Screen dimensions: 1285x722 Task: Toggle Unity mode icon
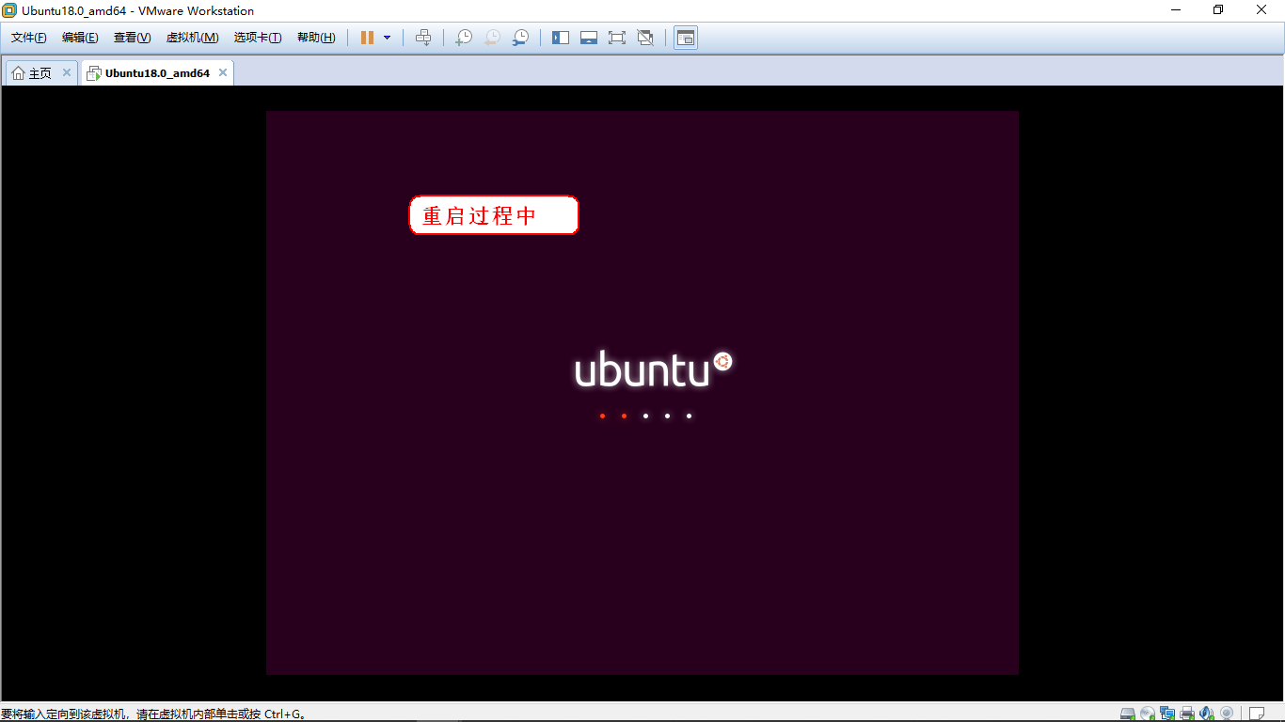(645, 38)
